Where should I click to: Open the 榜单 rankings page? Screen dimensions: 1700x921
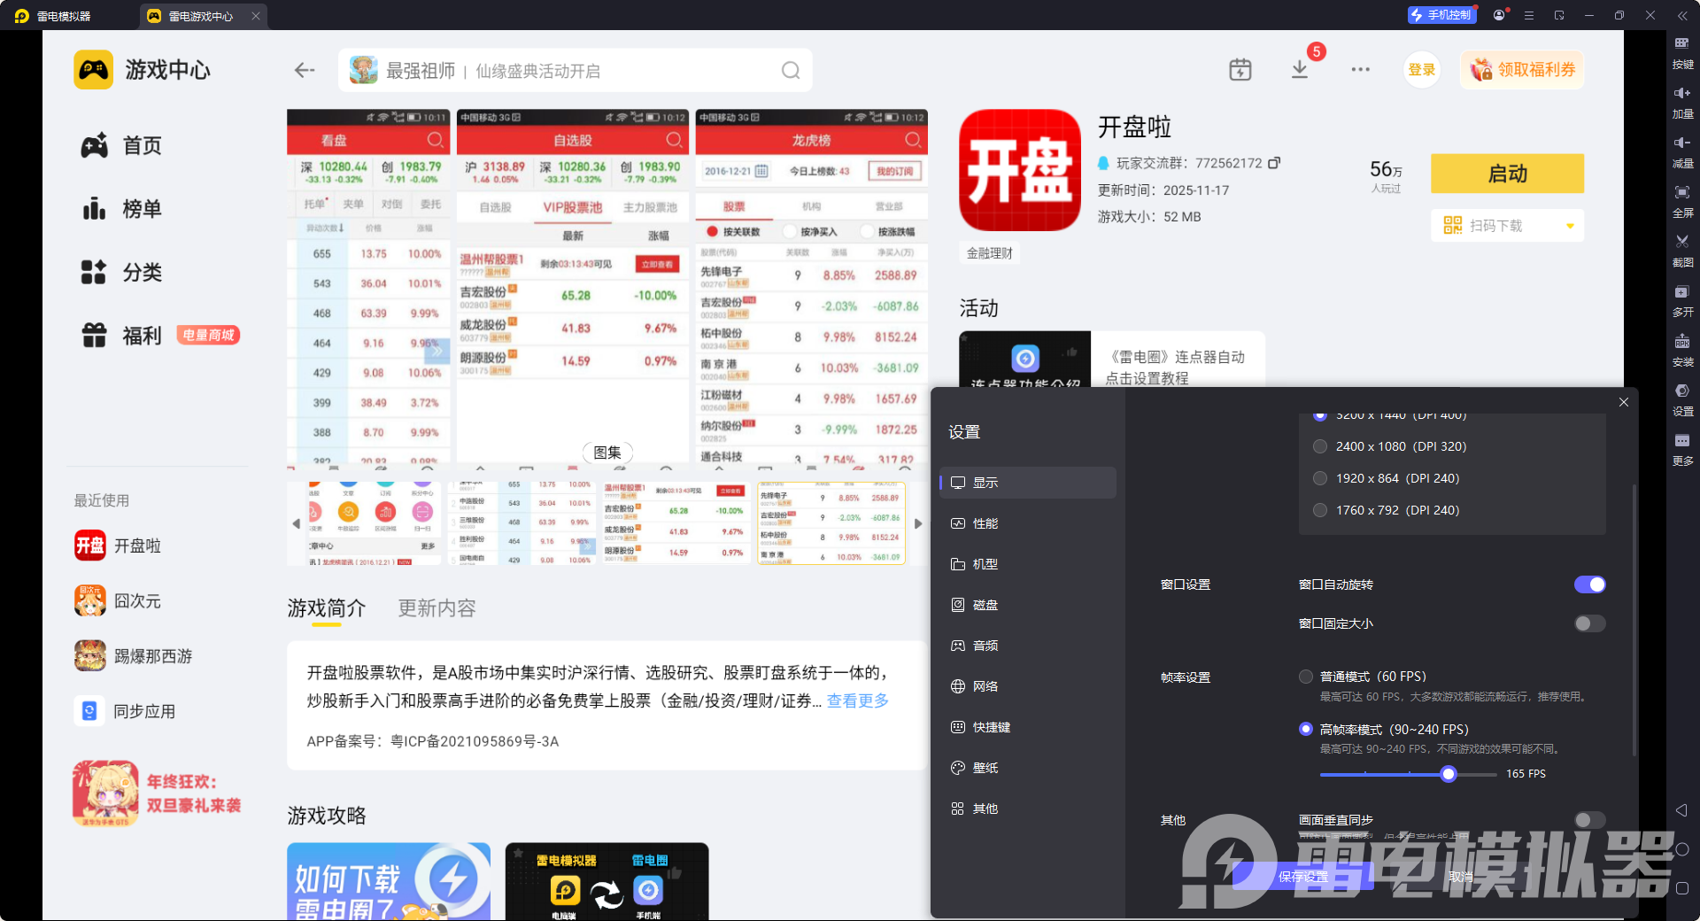pos(121,209)
